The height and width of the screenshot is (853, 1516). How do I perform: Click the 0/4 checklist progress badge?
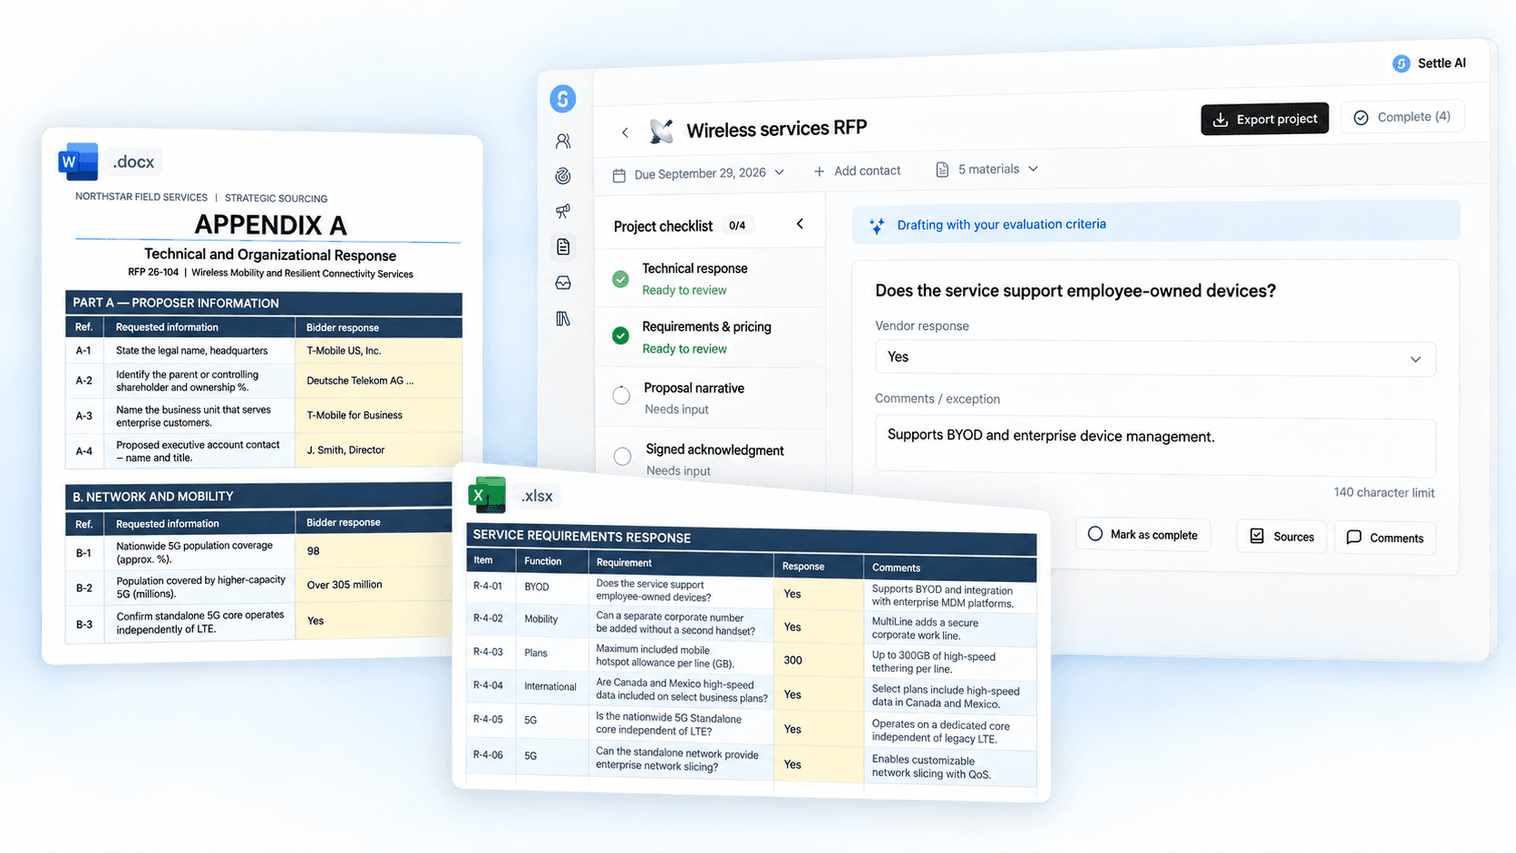[737, 226]
